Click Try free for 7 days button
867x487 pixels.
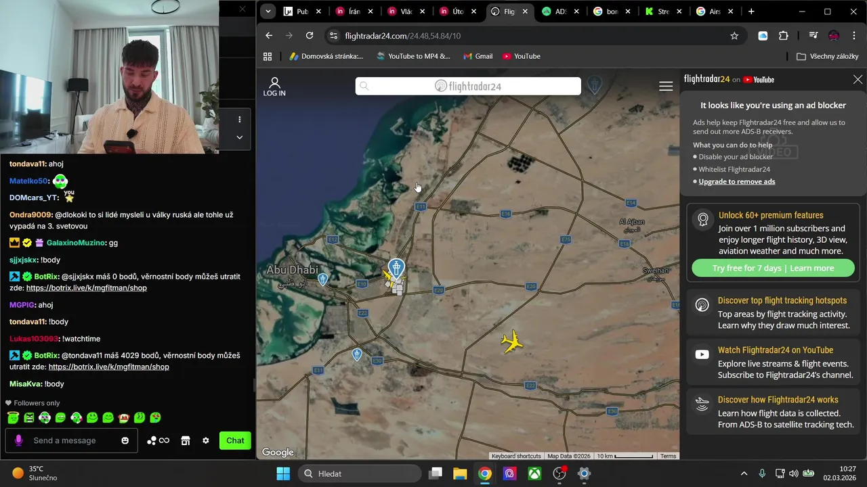(774, 268)
